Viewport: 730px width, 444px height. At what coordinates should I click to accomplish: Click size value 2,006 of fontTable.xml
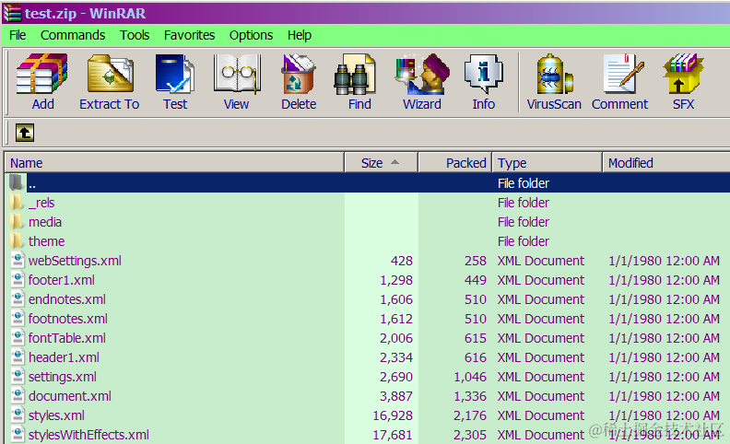point(396,338)
